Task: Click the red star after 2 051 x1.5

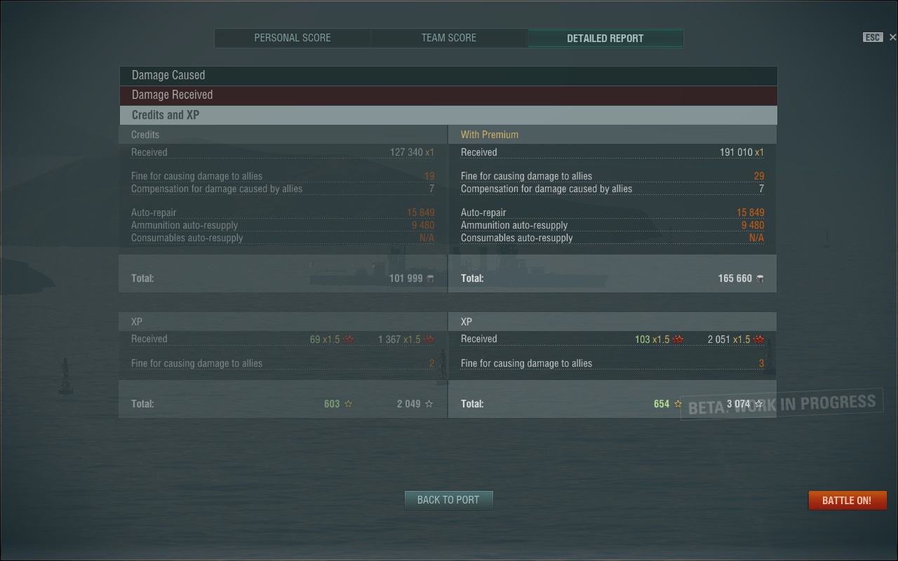Action: (758, 339)
